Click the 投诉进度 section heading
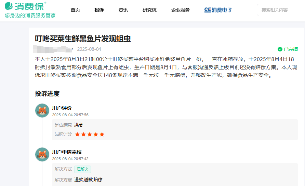305x186 pixels. [x=47, y=94]
